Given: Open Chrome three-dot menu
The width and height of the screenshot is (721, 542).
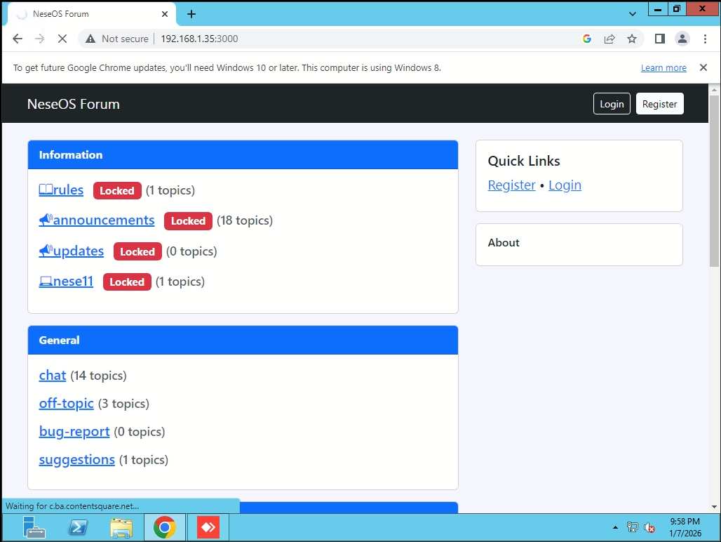Looking at the screenshot, I should coord(705,39).
